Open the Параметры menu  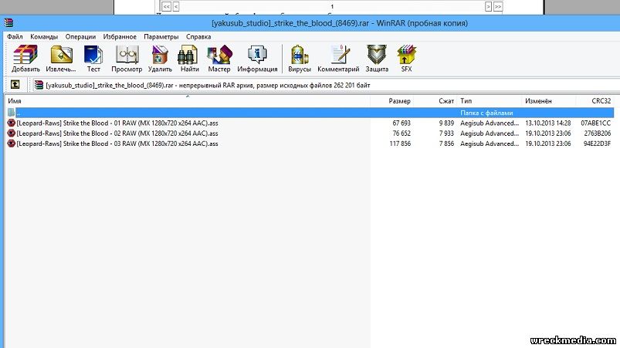[x=161, y=36]
